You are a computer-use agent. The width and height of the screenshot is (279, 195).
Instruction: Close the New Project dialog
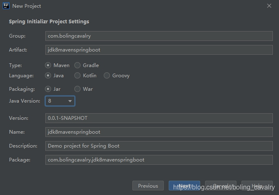pyautogui.click(x=269, y=6)
